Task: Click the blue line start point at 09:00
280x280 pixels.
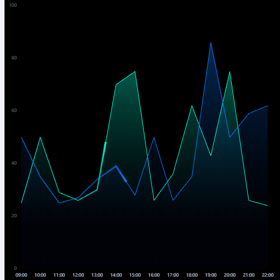Action: point(21,138)
